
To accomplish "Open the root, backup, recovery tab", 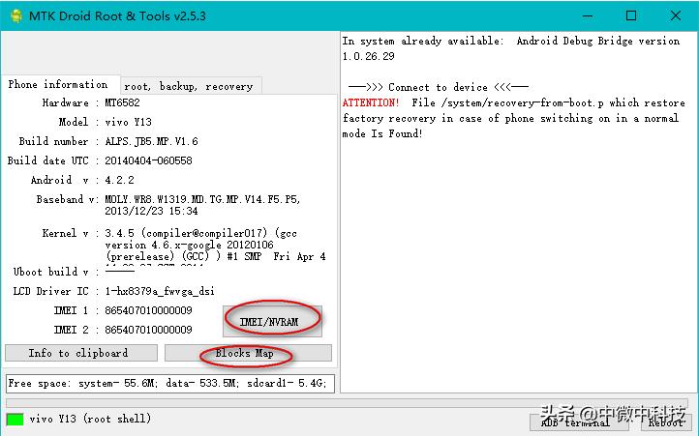I will pos(189,86).
